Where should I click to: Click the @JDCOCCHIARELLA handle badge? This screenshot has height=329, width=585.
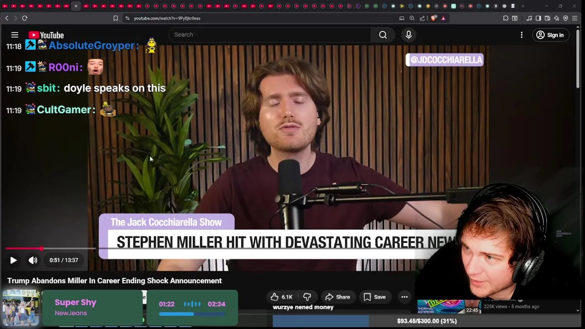point(445,60)
